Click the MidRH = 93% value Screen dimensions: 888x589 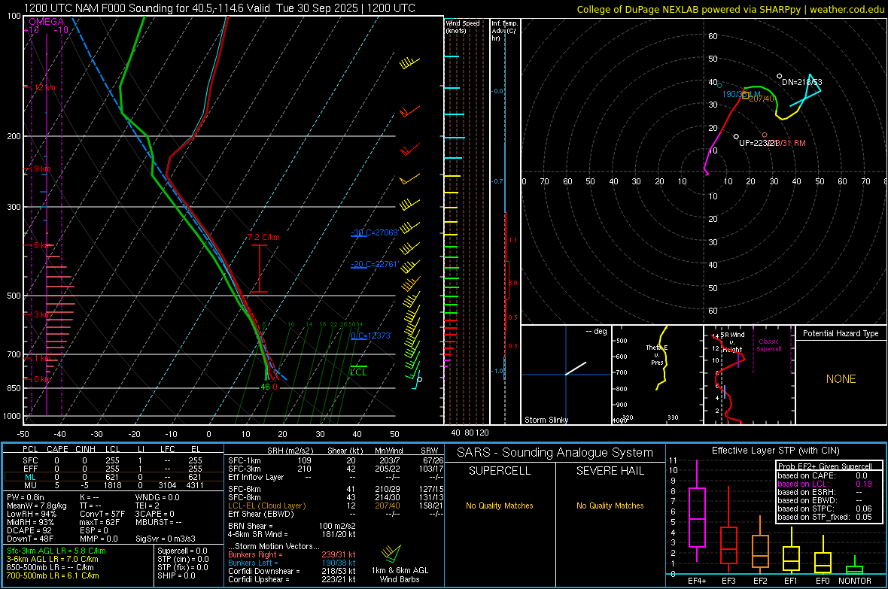(x=30, y=522)
